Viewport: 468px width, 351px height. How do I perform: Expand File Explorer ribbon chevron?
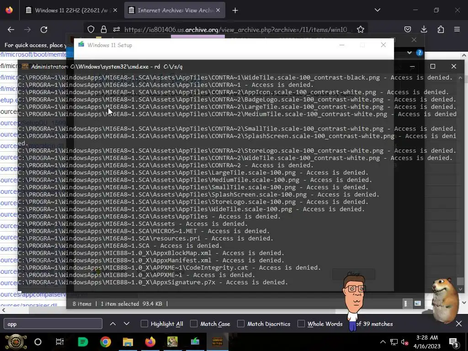pyautogui.click(x=409, y=53)
